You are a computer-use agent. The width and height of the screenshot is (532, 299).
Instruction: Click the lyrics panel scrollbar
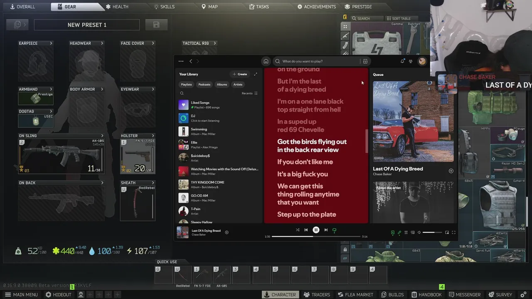click(367, 141)
